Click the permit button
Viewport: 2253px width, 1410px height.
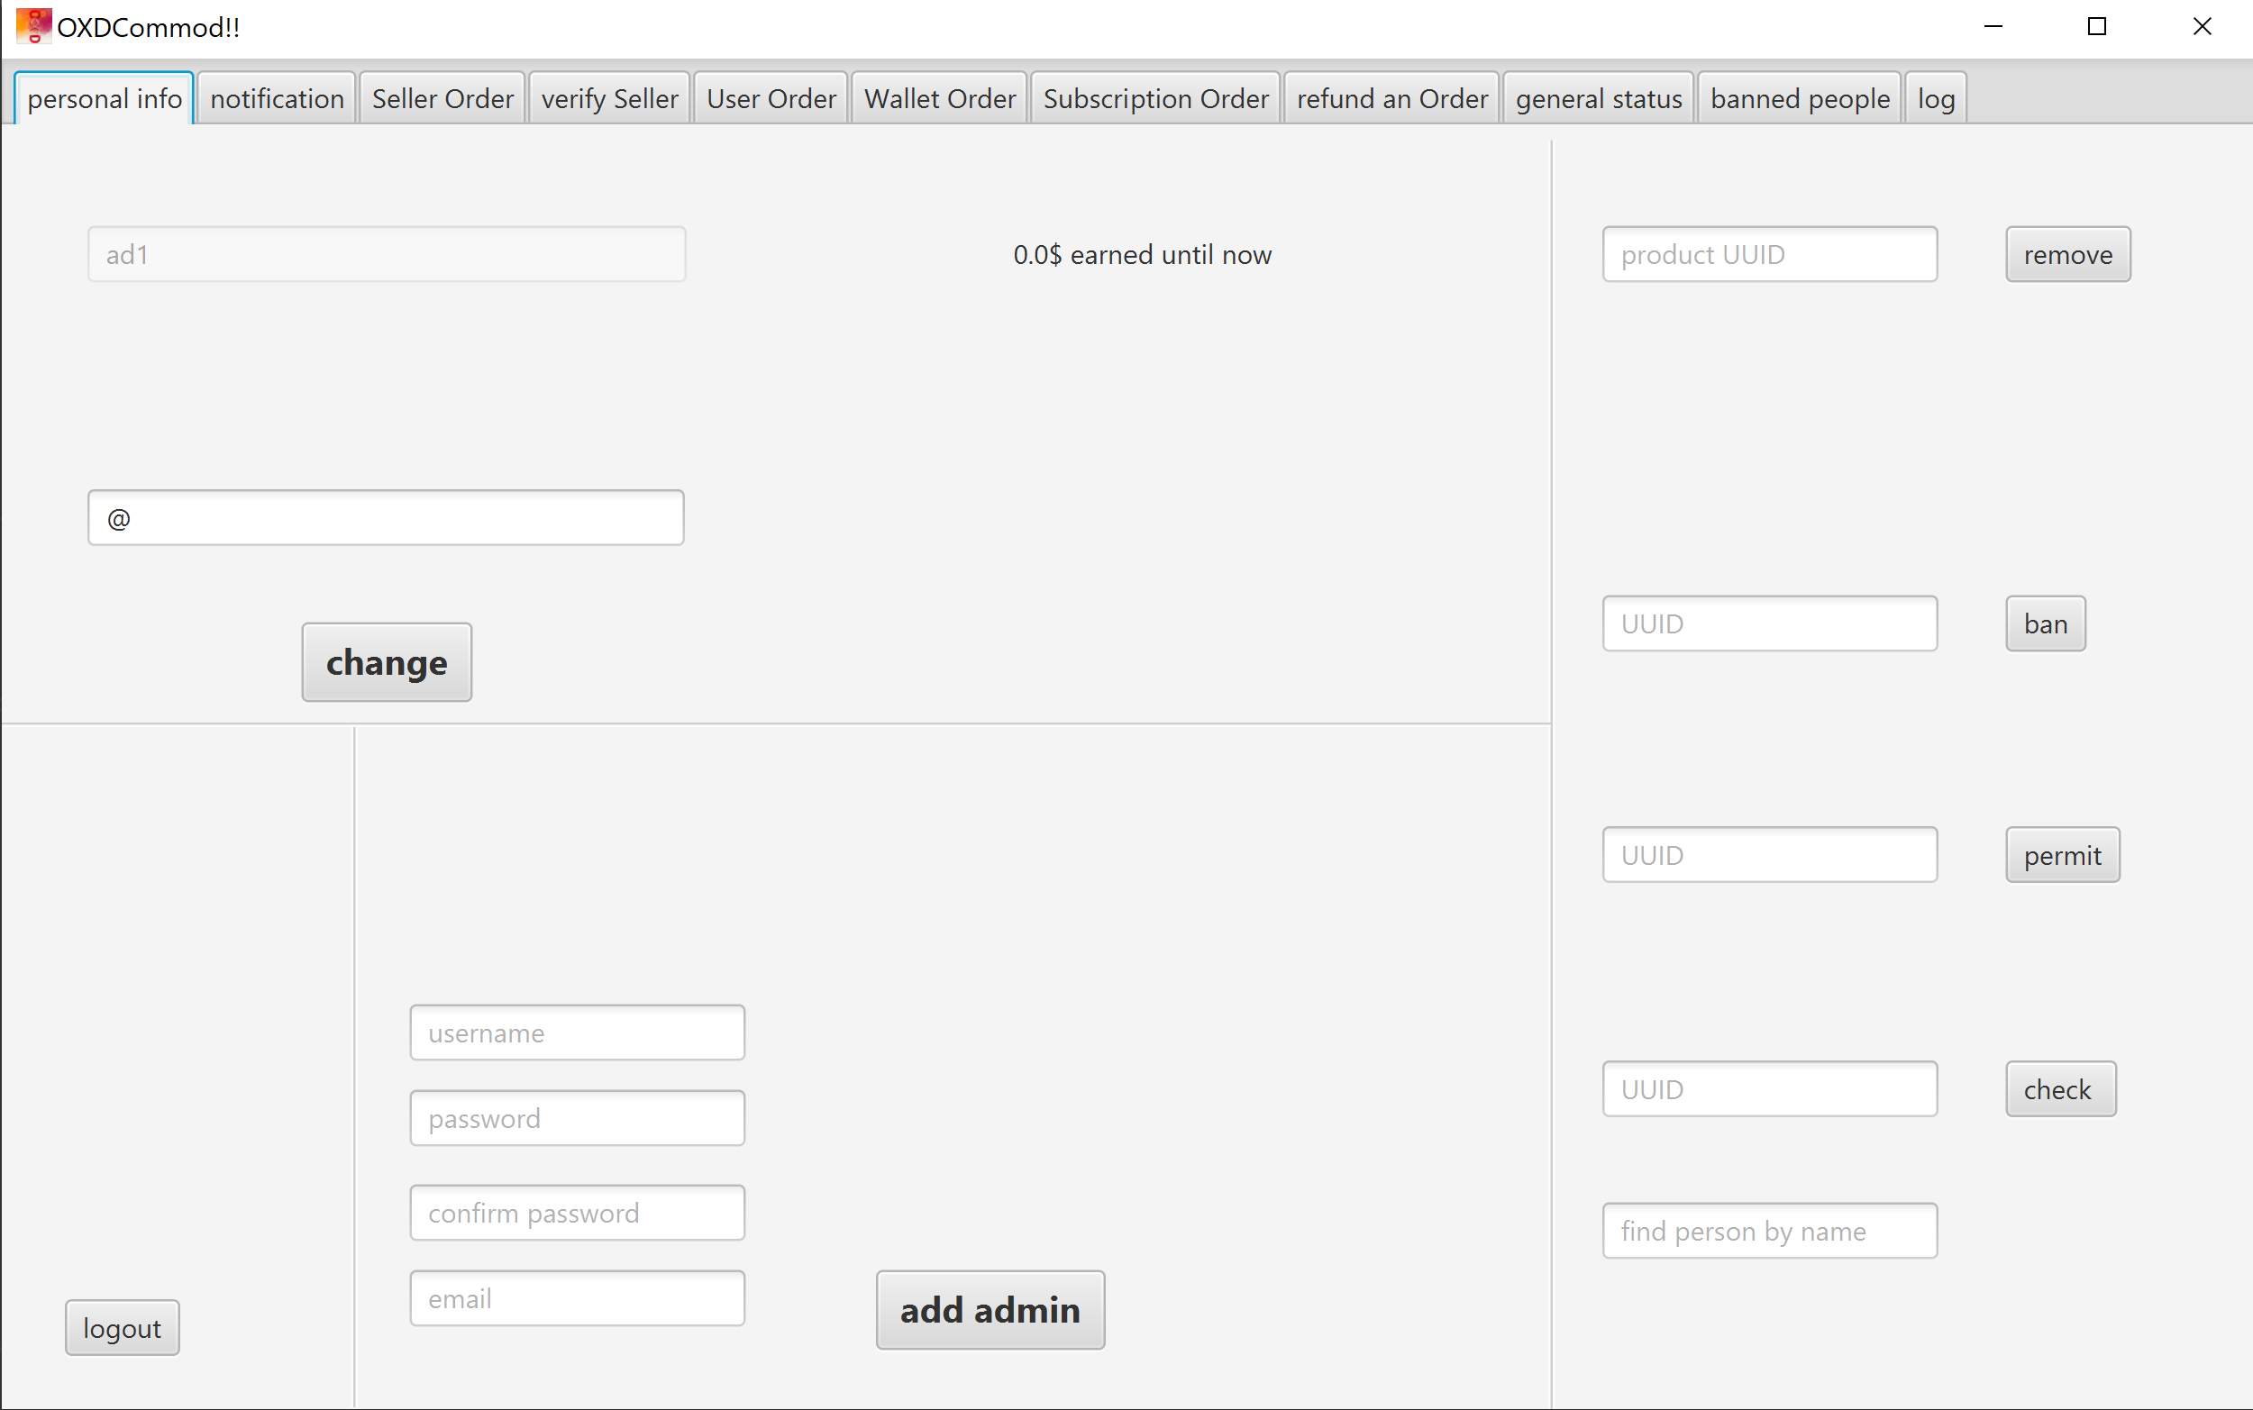pyautogui.click(x=2062, y=855)
